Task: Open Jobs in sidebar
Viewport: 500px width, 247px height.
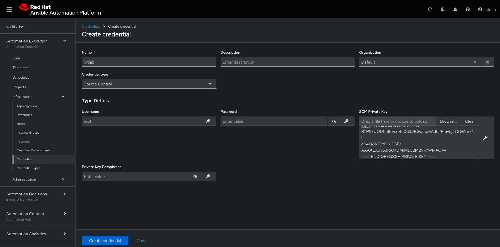Action: pyautogui.click(x=16, y=58)
